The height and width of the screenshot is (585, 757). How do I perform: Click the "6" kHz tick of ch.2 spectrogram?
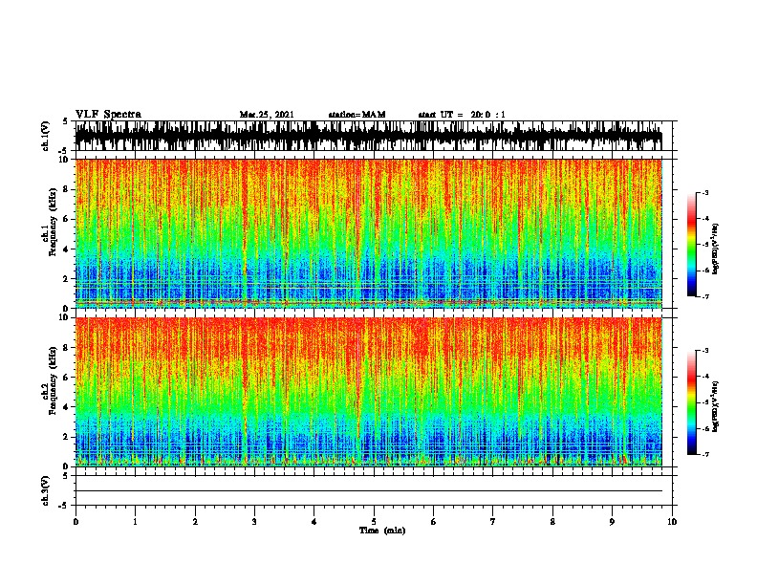coord(67,377)
